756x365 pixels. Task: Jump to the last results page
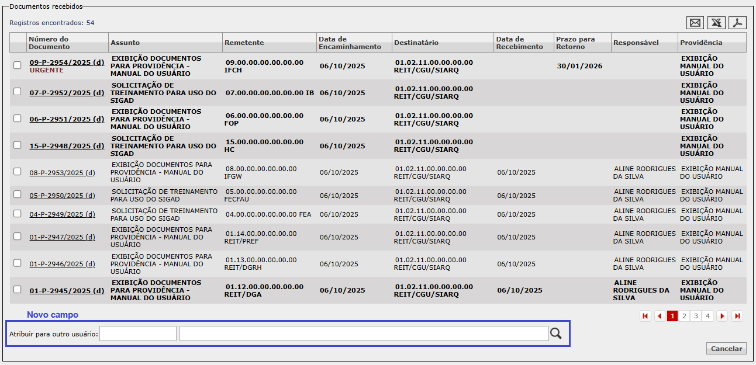[x=737, y=316]
